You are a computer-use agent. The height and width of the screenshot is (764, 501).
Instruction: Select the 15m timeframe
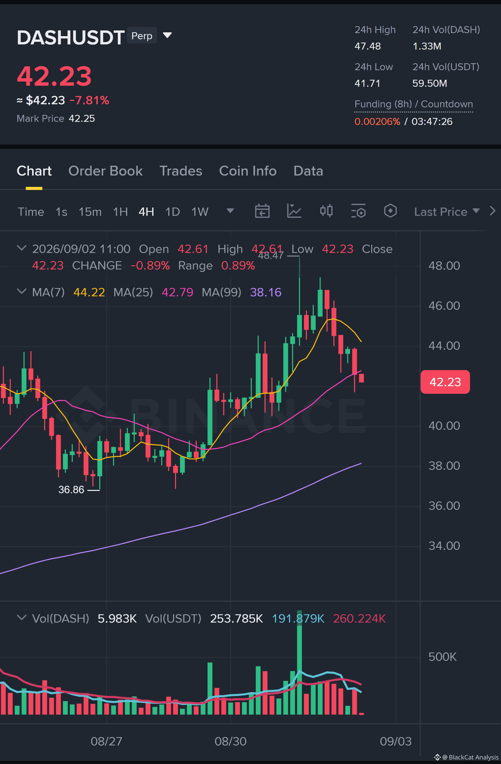click(90, 212)
